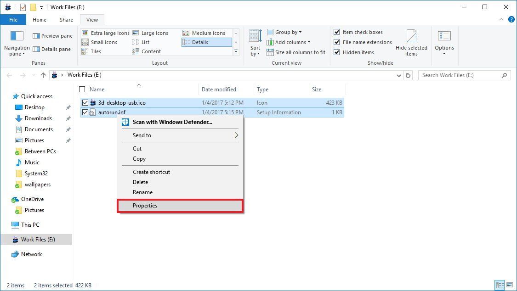The height and width of the screenshot is (291, 517).
Task: Click the Options icon in the ribbon
Action: 444,41
